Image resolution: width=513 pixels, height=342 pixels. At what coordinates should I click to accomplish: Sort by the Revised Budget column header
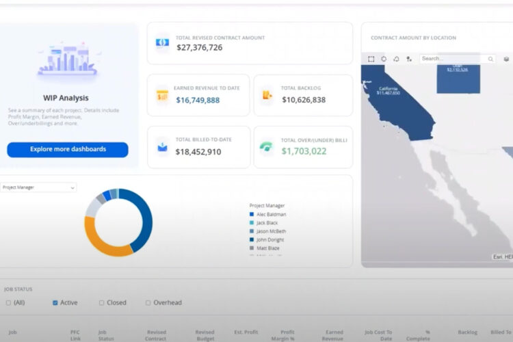[x=205, y=335]
